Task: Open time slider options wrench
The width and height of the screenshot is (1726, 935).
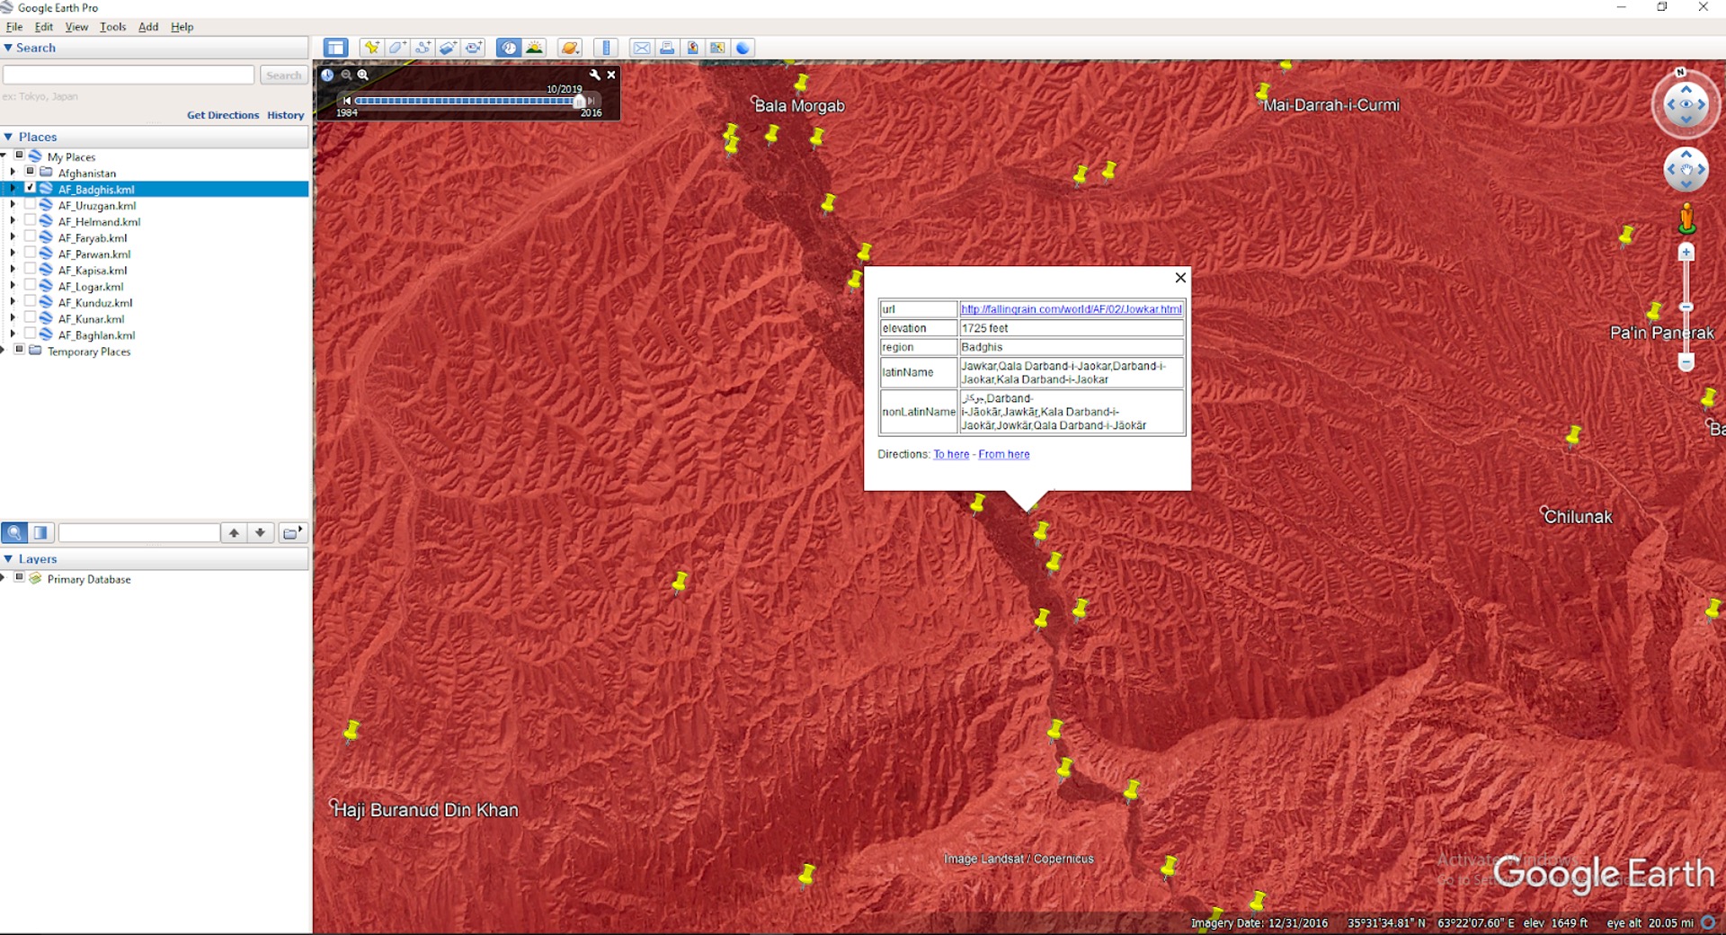Action: tap(594, 76)
